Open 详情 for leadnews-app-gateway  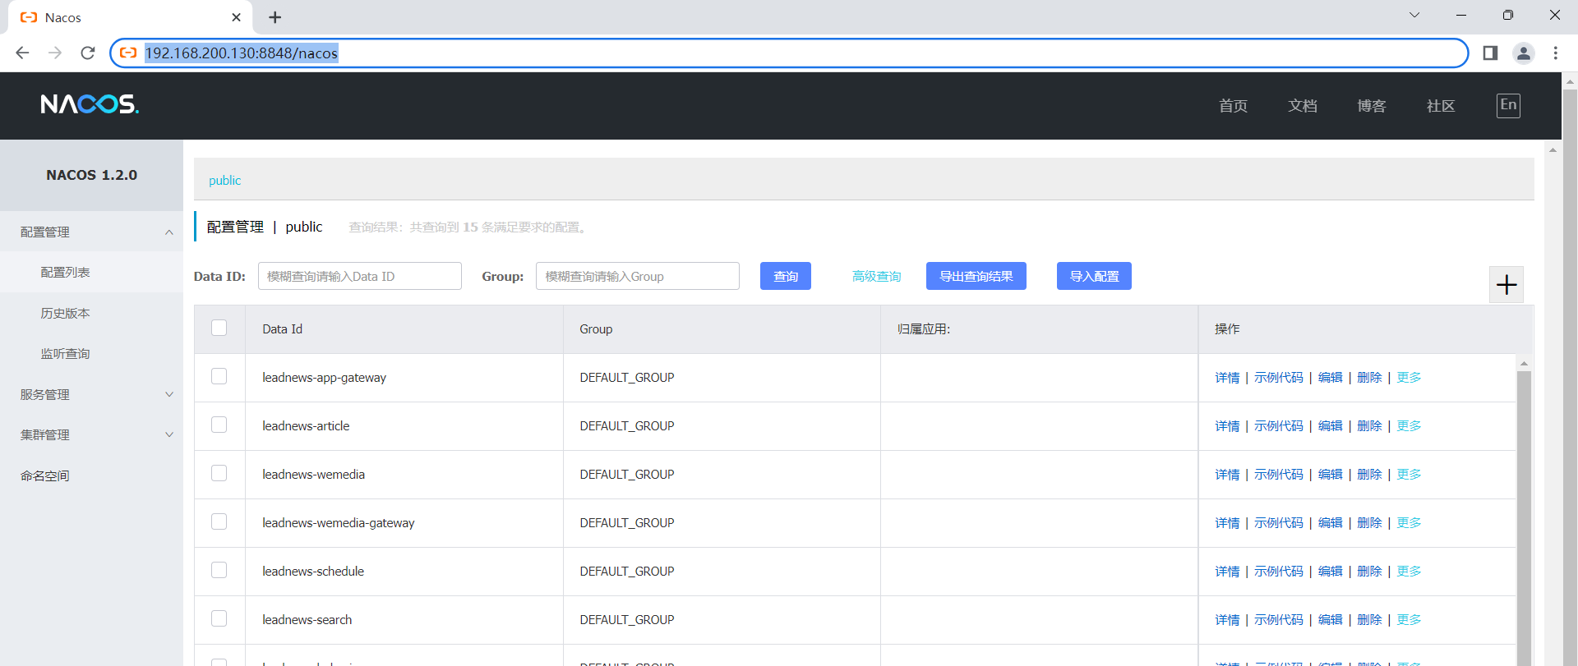[1227, 378]
